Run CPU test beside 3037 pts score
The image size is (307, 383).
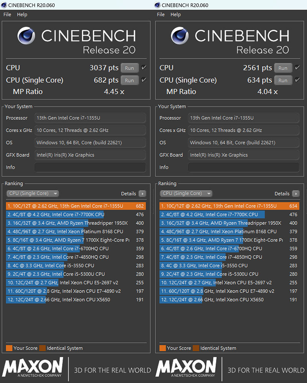click(x=129, y=68)
